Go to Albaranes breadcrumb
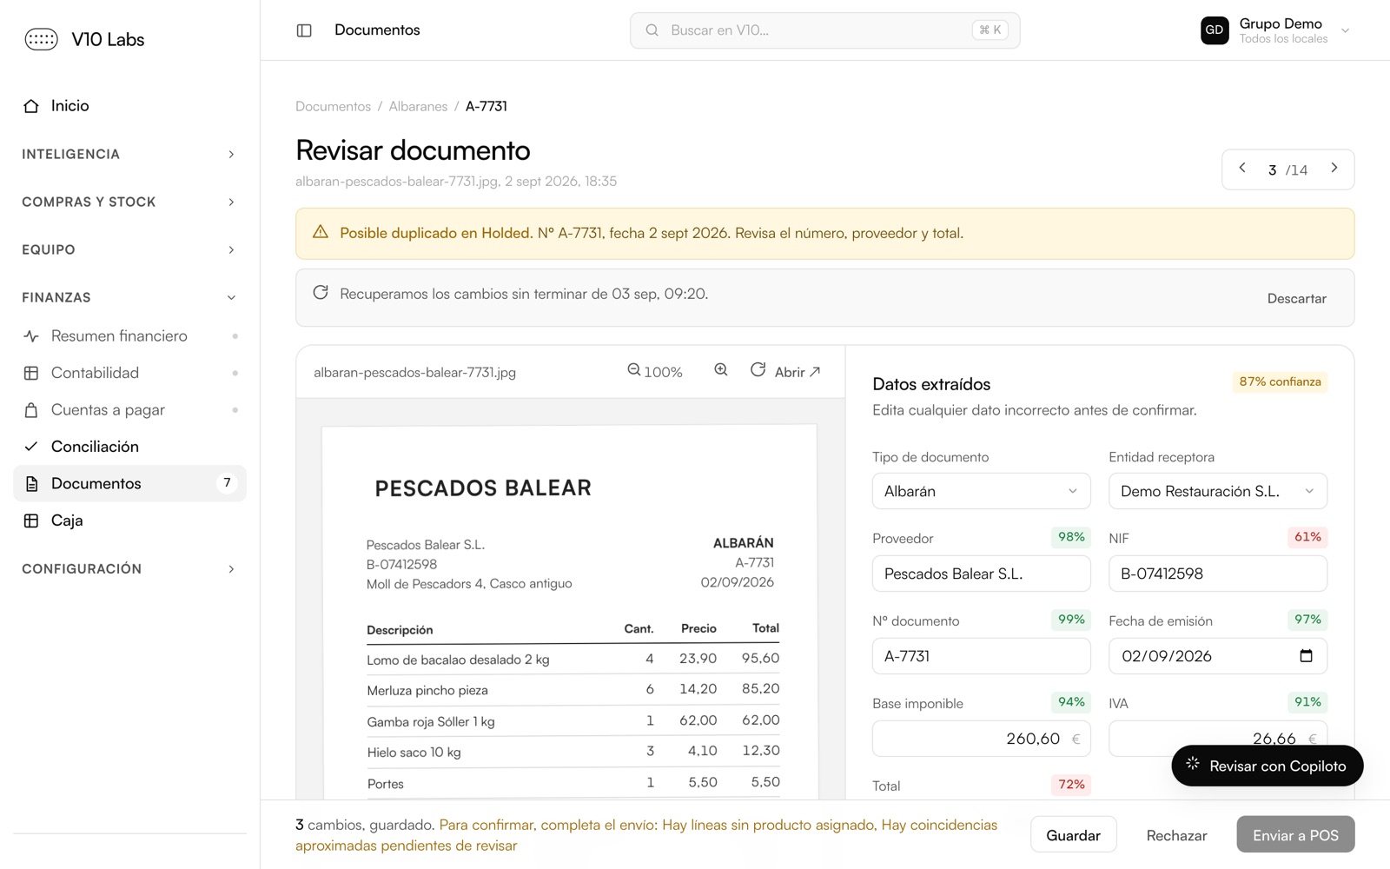The height and width of the screenshot is (869, 1390). coord(418,106)
